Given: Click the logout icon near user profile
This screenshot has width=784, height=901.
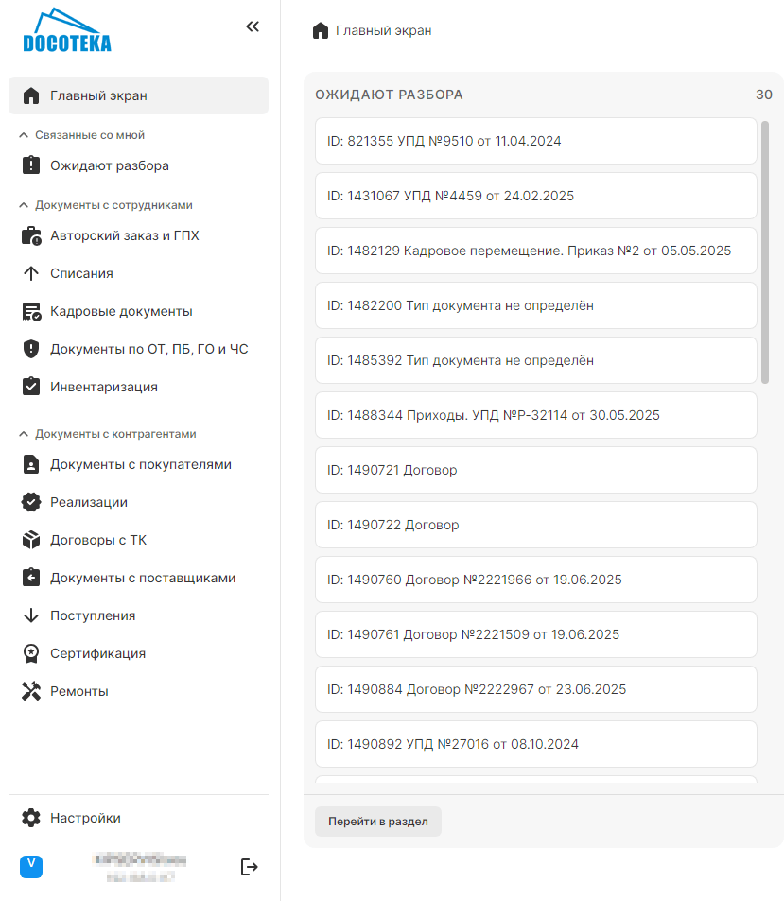Looking at the screenshot, I should click(x=250, y=867).
